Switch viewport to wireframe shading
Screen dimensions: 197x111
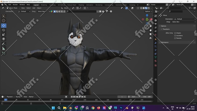(141, 8)
